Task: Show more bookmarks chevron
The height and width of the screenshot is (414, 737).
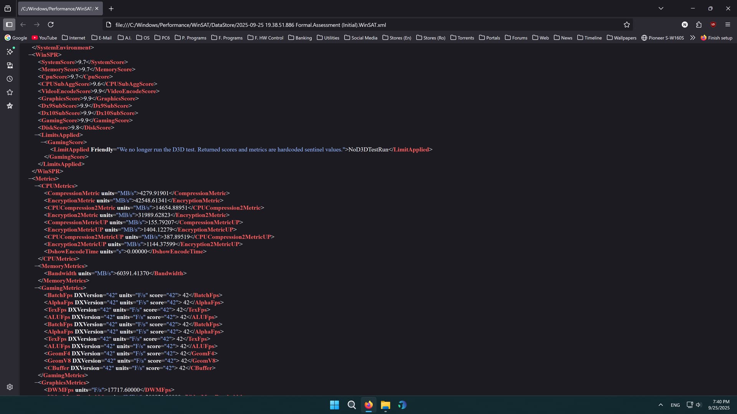Action: (x=692, y=38)
